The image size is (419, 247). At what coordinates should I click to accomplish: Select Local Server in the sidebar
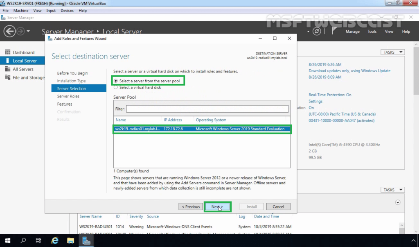(23, 61)
